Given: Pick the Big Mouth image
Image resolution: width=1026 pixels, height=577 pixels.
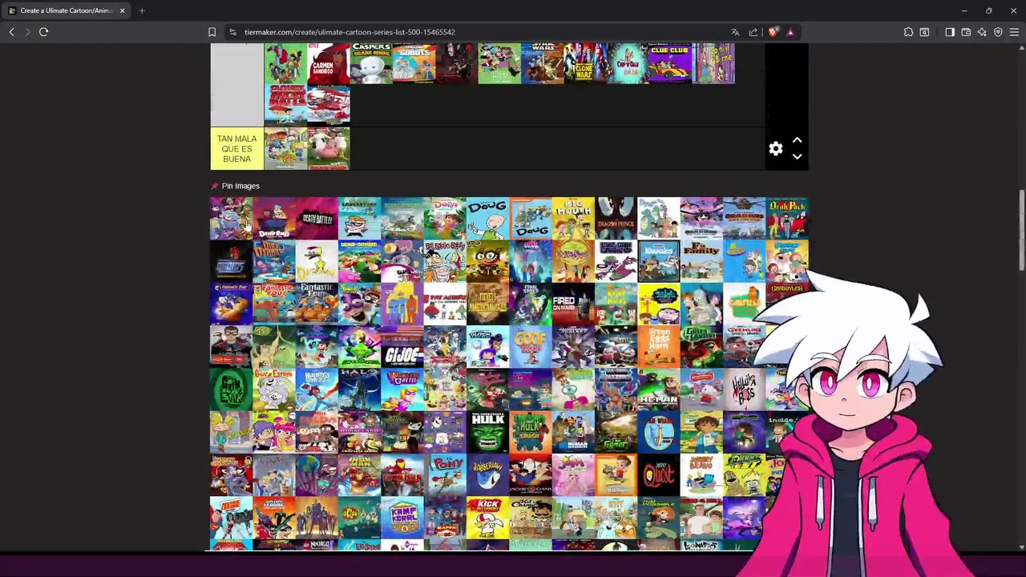Looking at the screenshot, I should [573, 218].
